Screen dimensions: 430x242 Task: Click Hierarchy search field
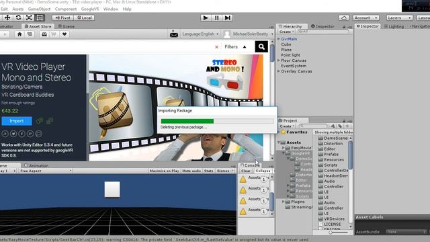pos(323,32)
